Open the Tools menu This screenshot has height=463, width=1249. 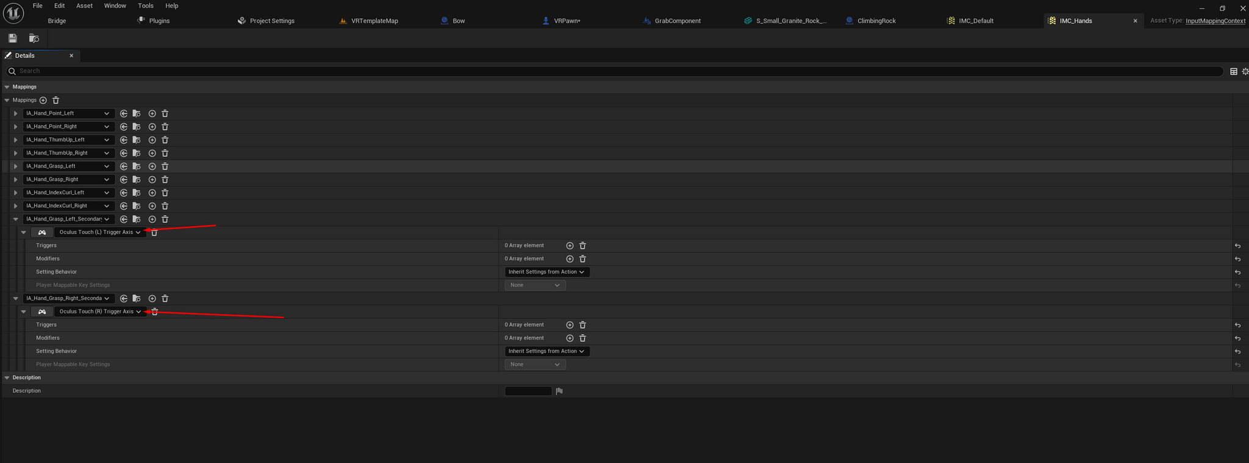(x=146, y=5)
